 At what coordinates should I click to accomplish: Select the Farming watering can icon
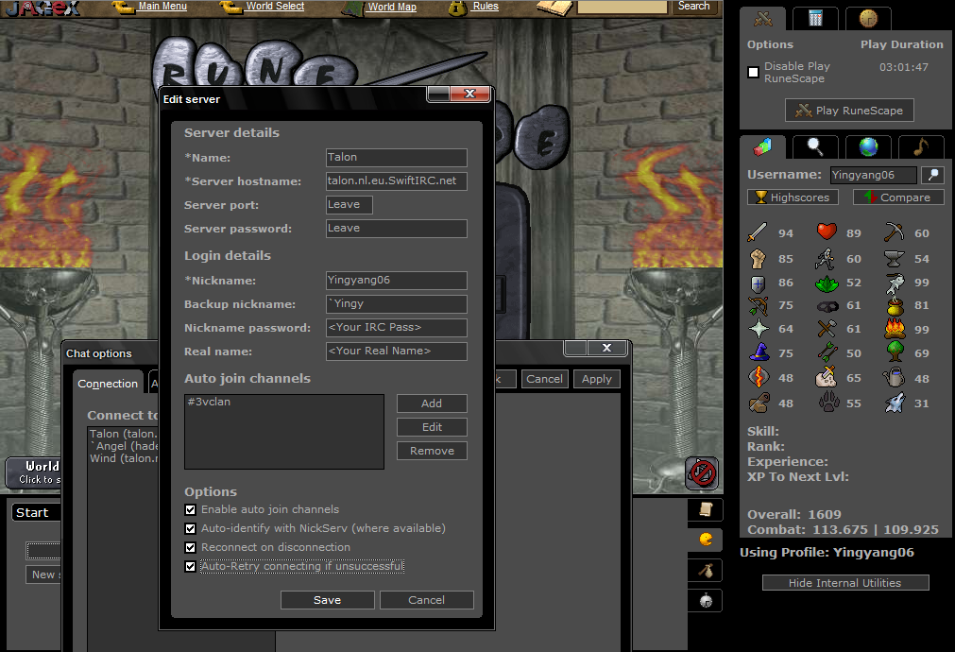coord(895,378)
